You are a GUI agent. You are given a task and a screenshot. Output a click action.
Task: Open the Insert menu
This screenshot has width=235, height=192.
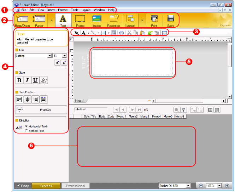tap(51, 10)
